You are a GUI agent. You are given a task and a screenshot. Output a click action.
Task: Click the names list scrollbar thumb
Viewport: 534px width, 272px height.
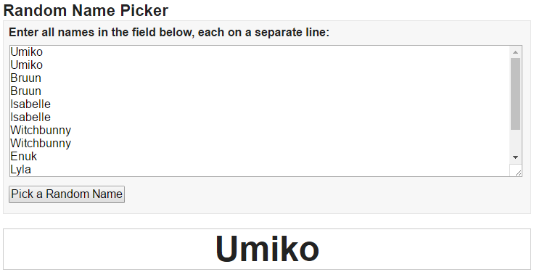tap(515, 94)
